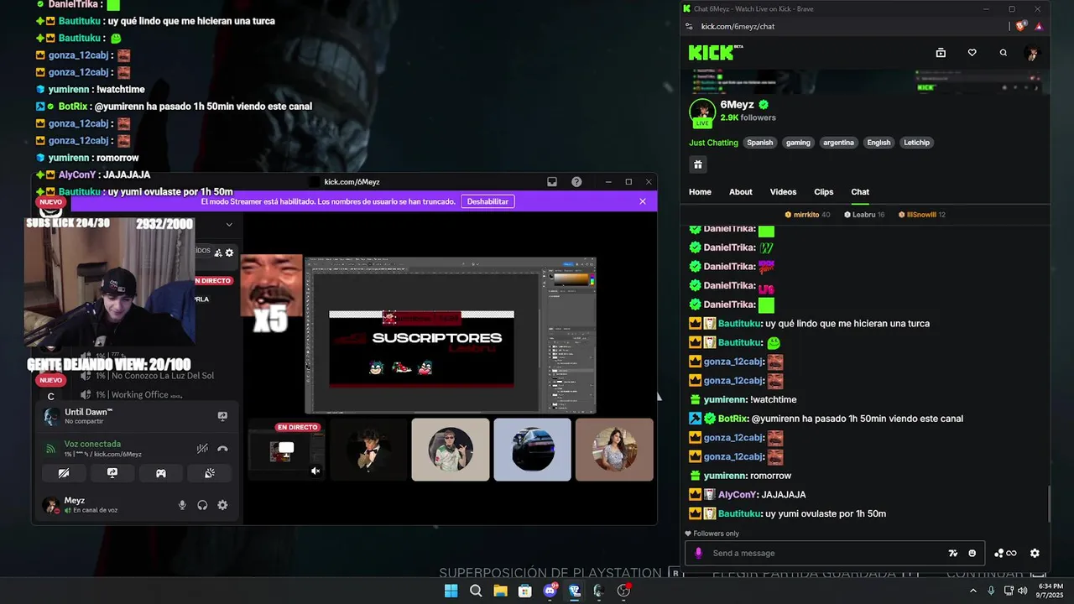
Task: Select the tuxedo avatar participant tile
Action: tap(368, 450)
